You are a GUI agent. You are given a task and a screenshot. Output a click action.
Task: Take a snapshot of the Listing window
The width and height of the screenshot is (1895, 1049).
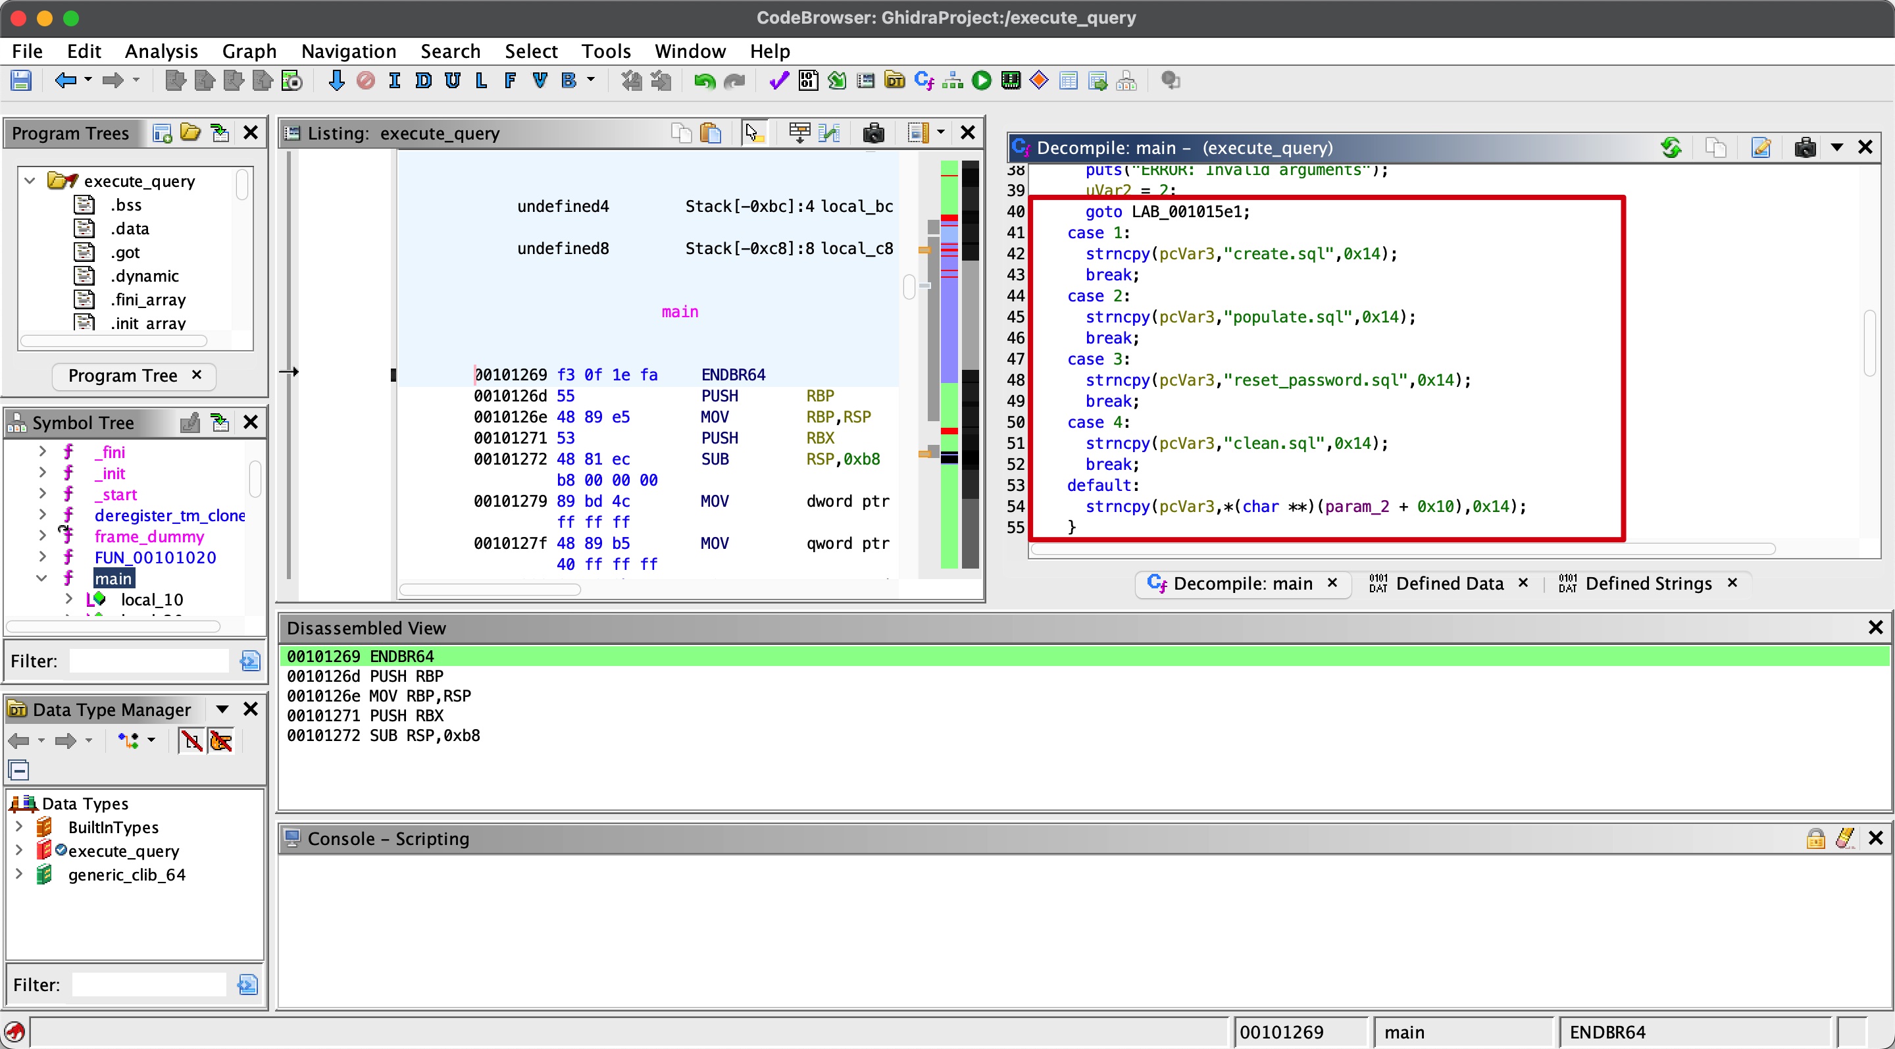click(x=873, y=133)
